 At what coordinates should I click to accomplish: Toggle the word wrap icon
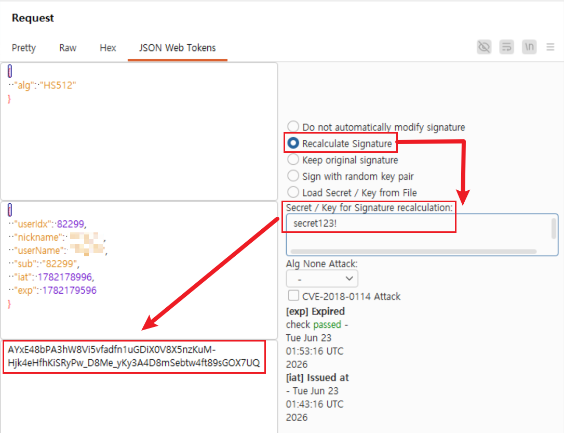506,47
